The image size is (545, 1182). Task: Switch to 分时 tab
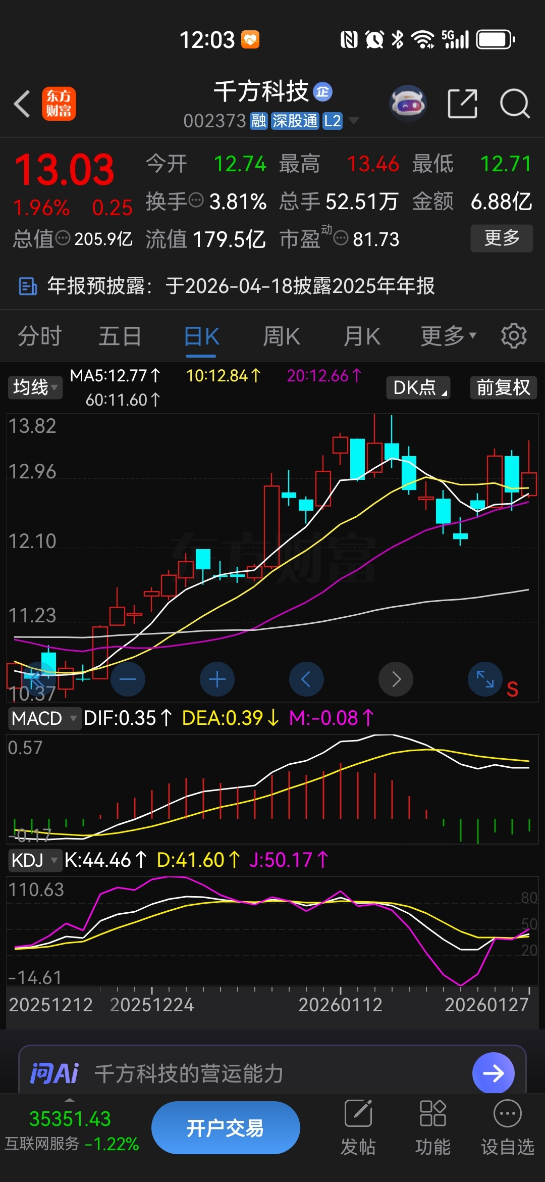tap(40, 335)
